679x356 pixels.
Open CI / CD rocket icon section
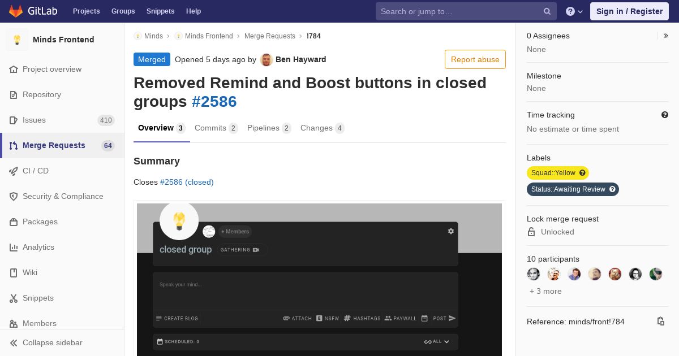(14, 171)
